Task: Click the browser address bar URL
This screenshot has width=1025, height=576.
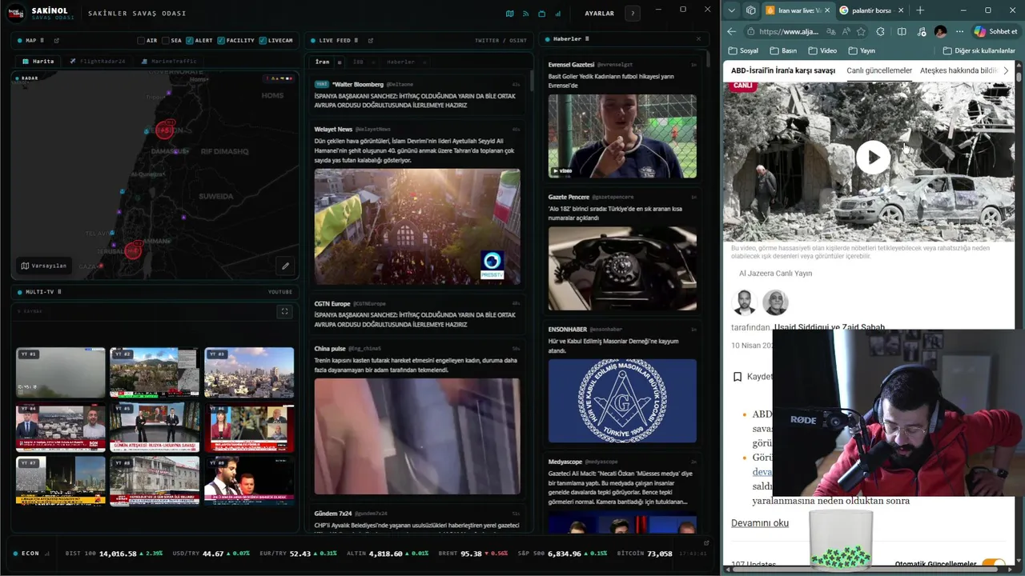Action: click(789, 31)
